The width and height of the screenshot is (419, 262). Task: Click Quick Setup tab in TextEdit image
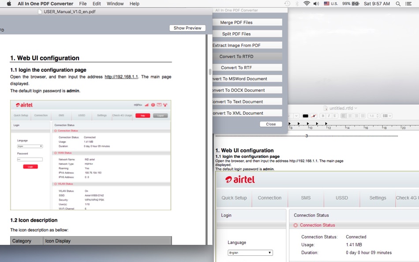tap(234, 198)
